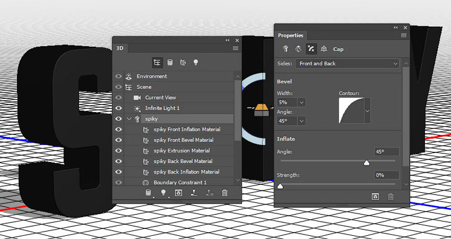Screen dimensions: 451x239
Task: Click Bevel Width value field
Action: pos(287,102)
